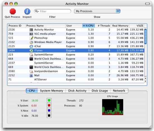Switch to the System Memory tab

point(52,90)
